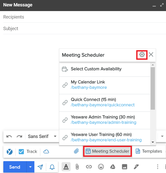The height and width of the screenshot is (173, 166).
Task: Click the blue Send button
Action: 15,167
